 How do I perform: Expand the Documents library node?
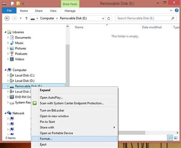click(x=8, y=37)
